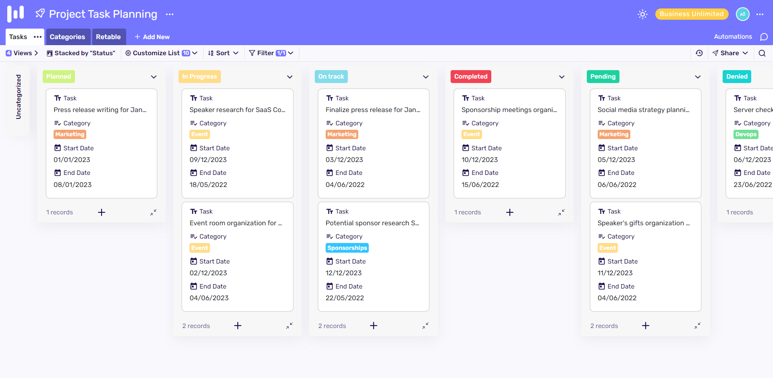Click the search magnifier icon
This screenshot has width=773, height=378.
762,53
